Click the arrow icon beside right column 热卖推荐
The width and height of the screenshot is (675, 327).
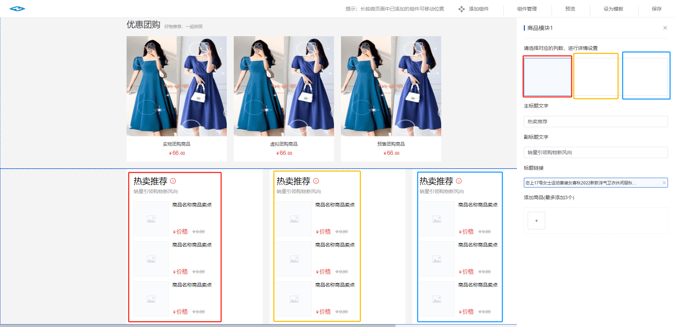point(459,181)
